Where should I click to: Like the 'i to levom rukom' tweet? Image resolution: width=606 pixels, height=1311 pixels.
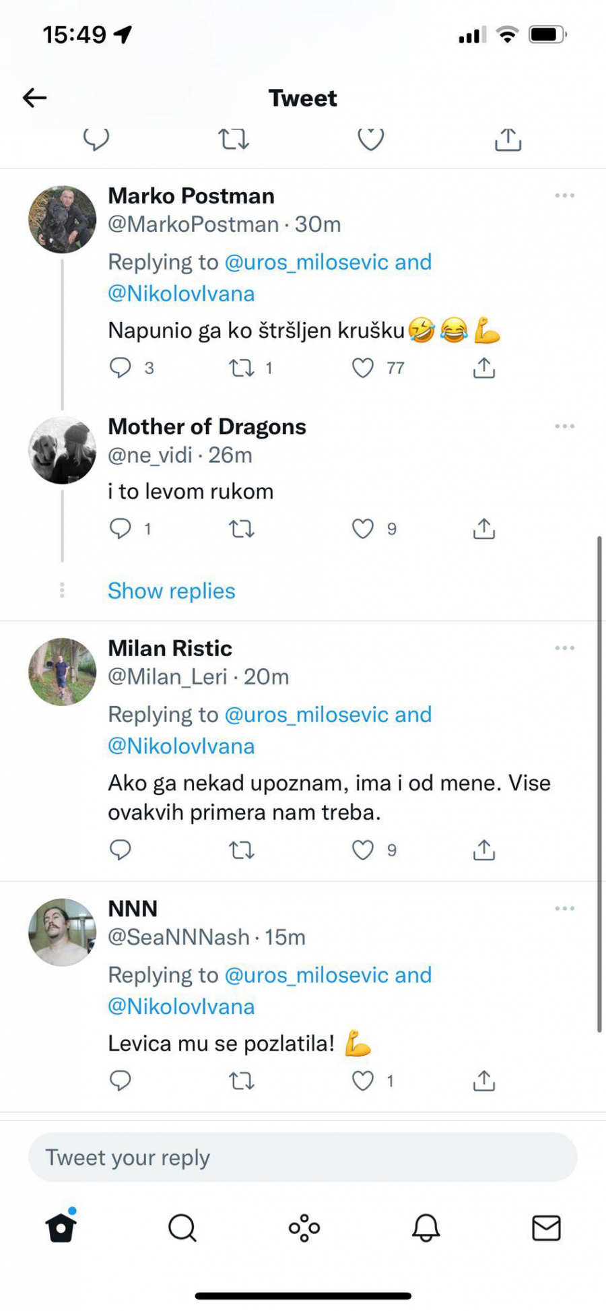point(363,529)
